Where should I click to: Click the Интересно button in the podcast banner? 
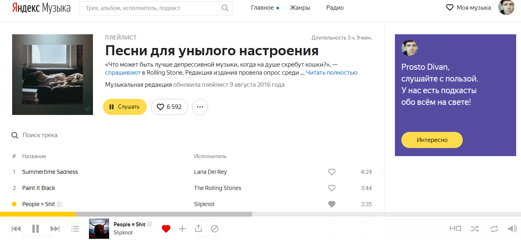click(x=432, y=140)
